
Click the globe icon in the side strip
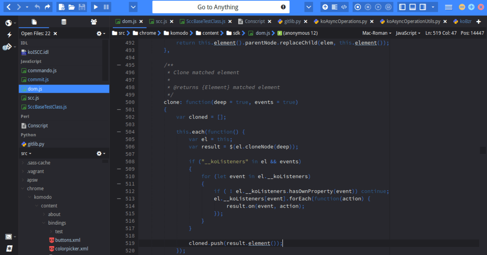point(9,23)
